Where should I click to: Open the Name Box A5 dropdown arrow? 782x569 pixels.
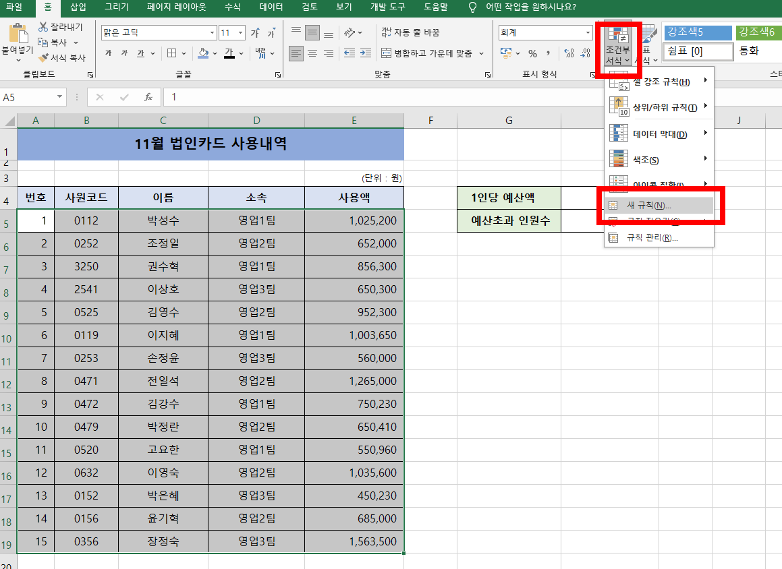click(59, 96)
